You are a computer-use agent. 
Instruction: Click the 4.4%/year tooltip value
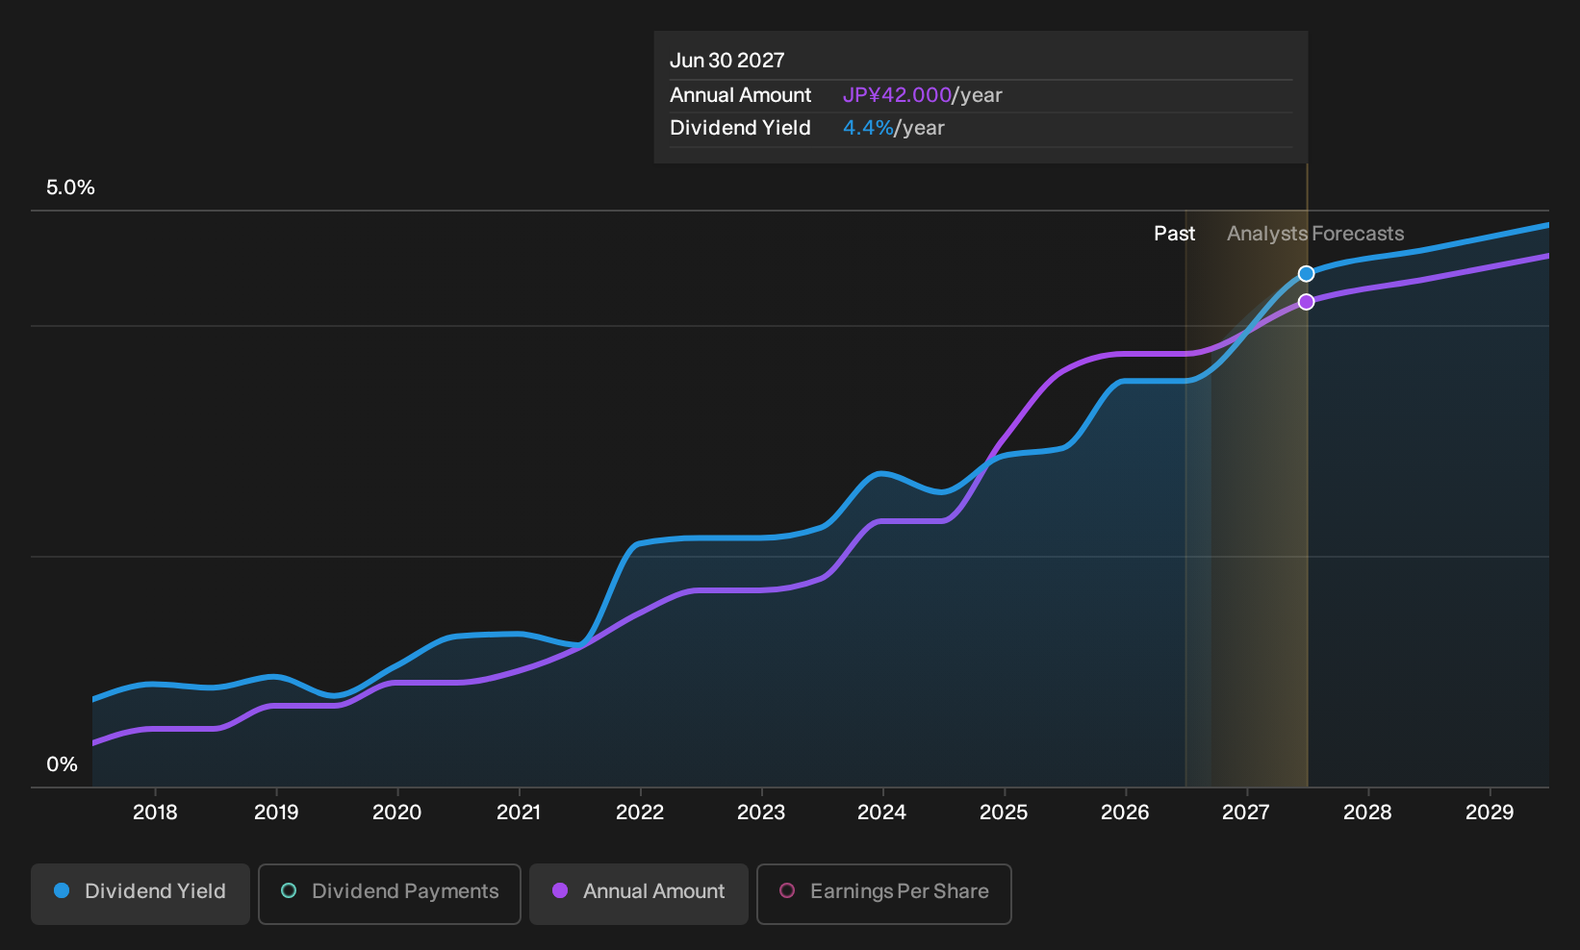[894, 128]
